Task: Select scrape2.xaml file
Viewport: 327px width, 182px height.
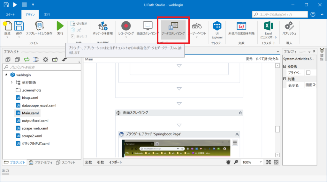Action: [29, 136]
